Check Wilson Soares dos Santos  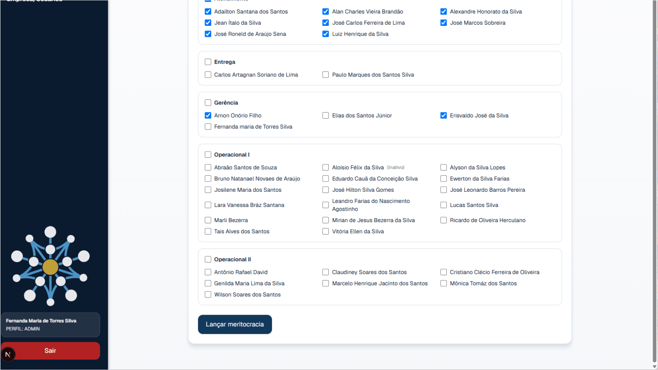[x=208, y=294]
